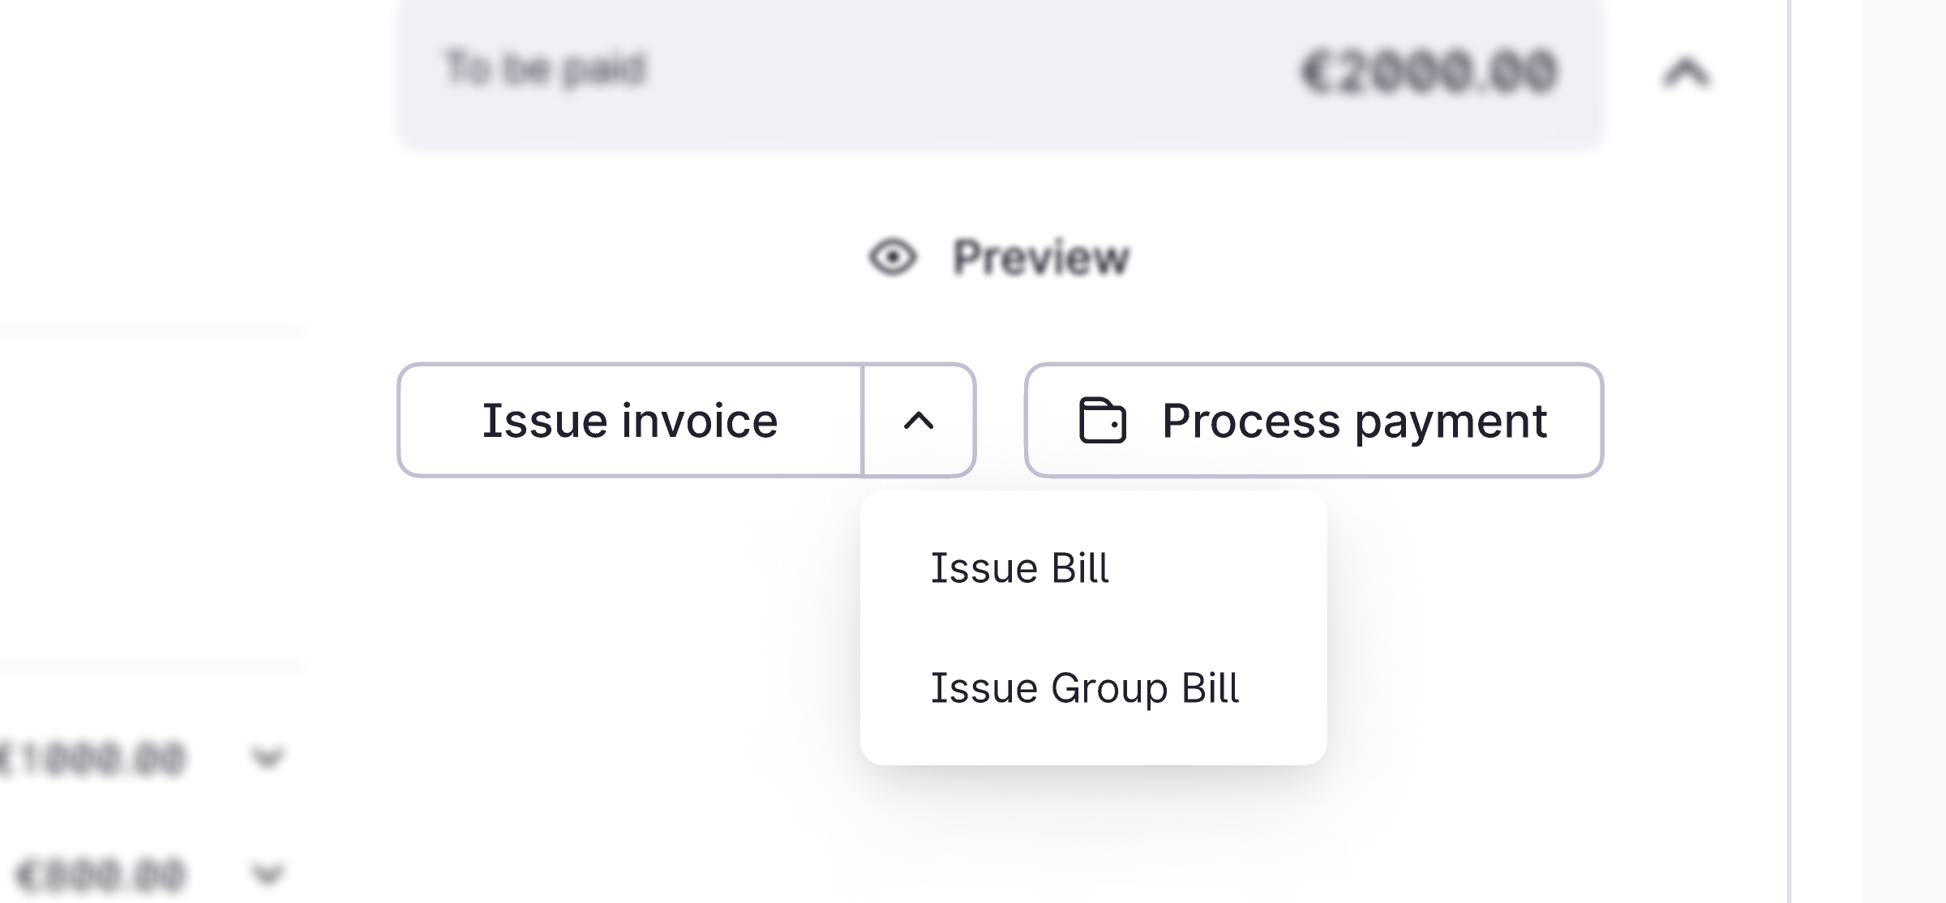Viewport: 1946px width, 903px height.
Task: Click the €2000.00 total amount
Action: pyautogui.click(x=1429, y=72)
